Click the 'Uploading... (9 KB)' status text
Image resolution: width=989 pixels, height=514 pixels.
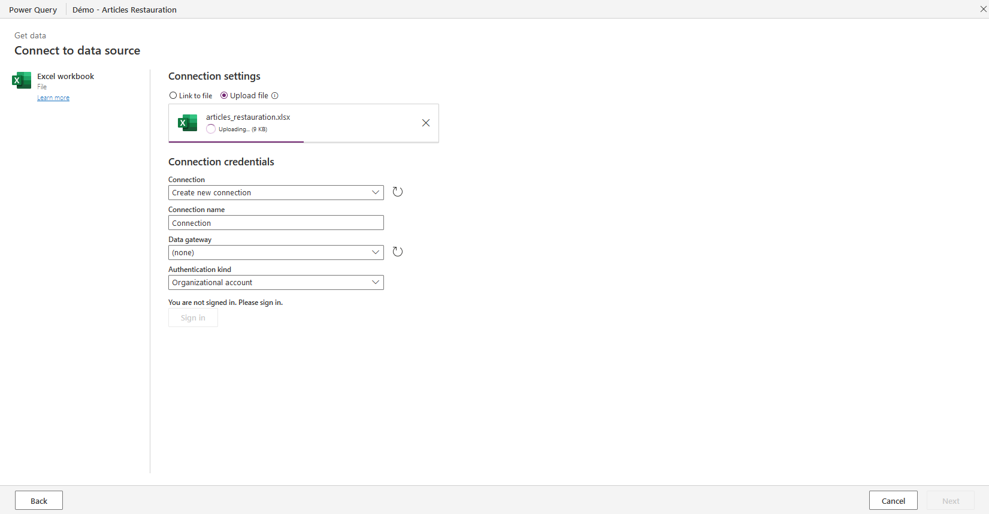[x=243, y=129]
